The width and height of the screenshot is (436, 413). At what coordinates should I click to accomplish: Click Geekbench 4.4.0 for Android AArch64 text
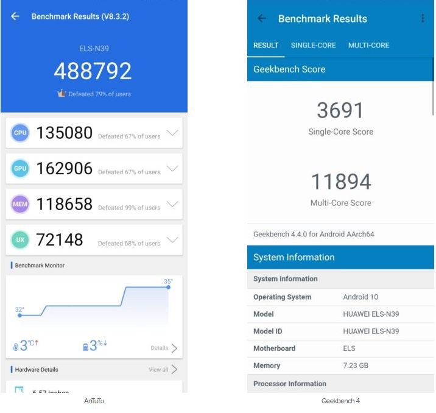(314, 234)
